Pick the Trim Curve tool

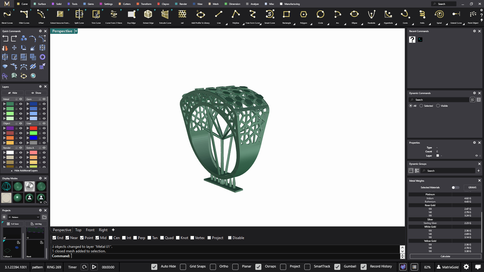(x=96, y=16)
